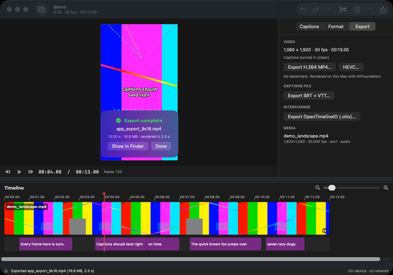Play the video preview

point(19,172)
